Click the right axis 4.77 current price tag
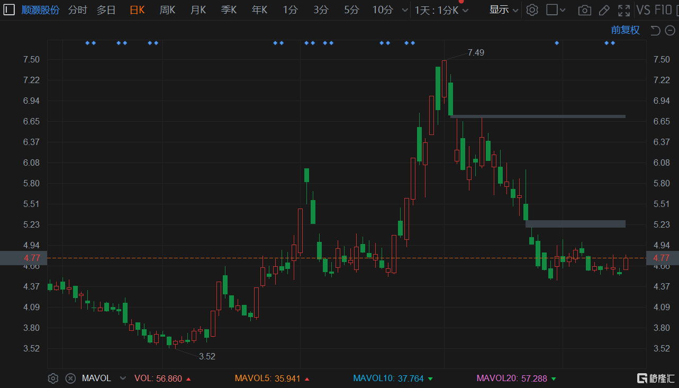Screen dimensions: 679x388 coord(662,258)
